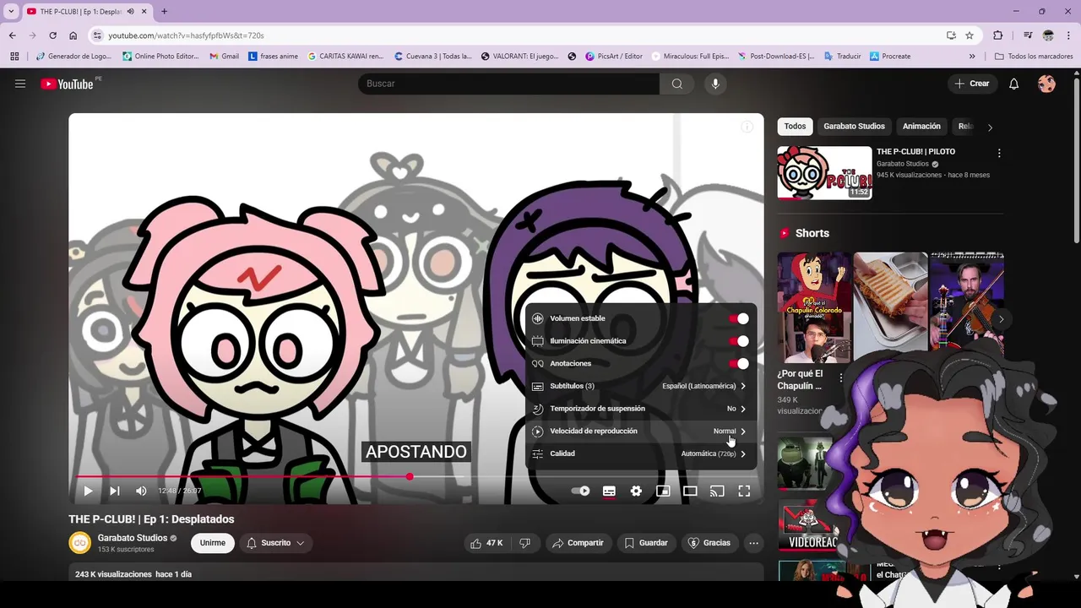
Task: Open Calidad quality submenu
Action: click(639, 453)
